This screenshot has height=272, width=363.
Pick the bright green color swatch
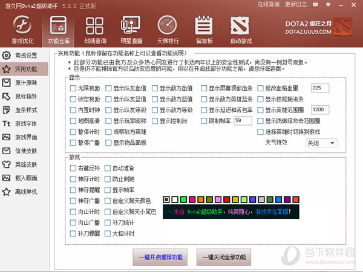point(183,199)
